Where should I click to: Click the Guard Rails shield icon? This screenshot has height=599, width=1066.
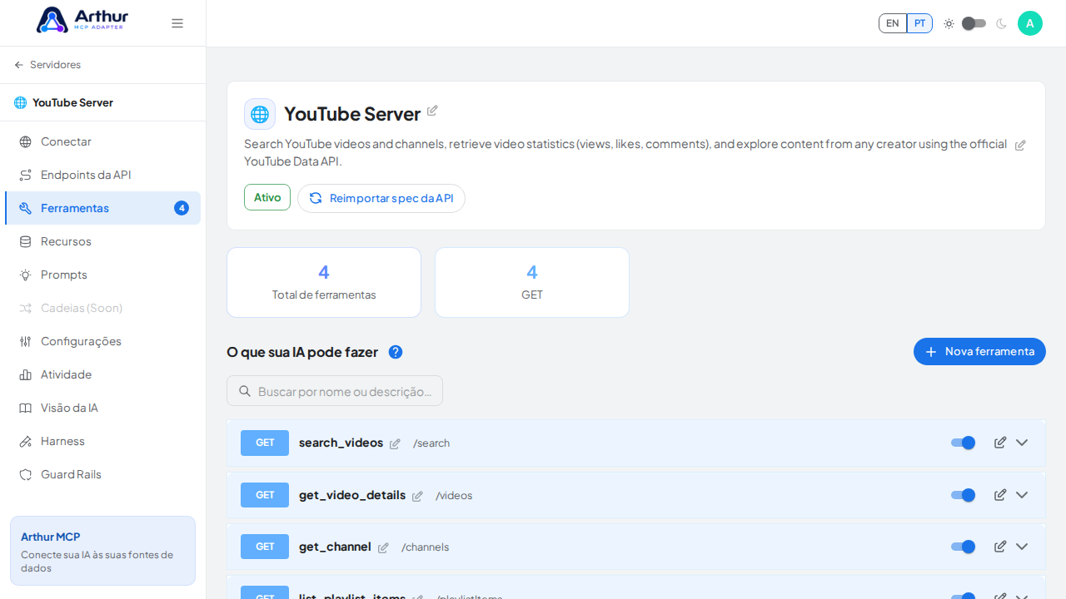26,474
